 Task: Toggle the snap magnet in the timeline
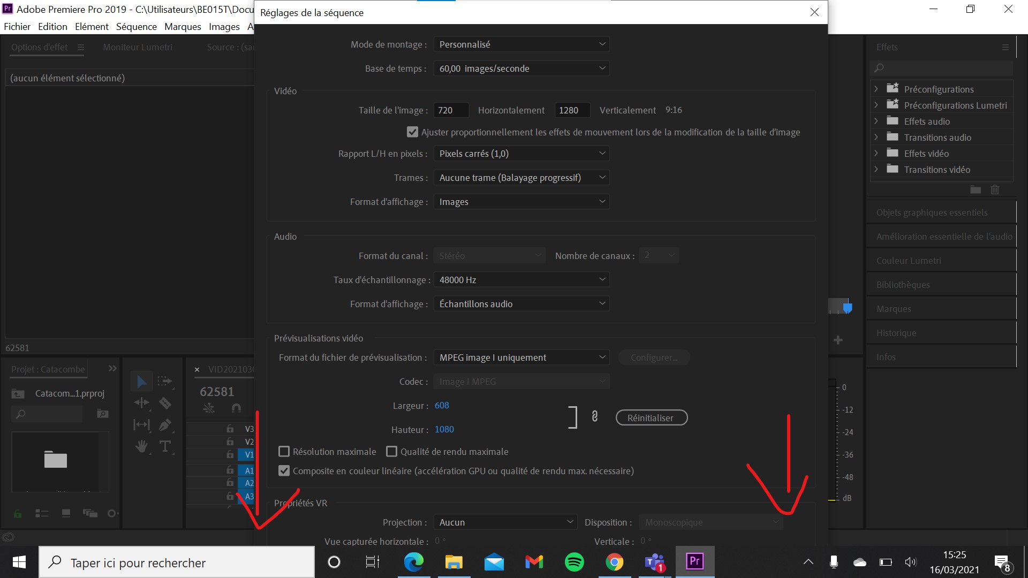click(x=236, y=408)
